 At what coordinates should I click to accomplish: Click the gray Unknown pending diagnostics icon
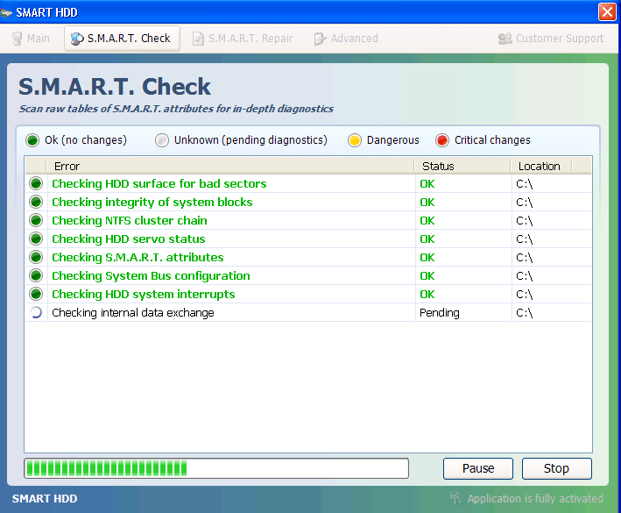[x=162, y=140]
